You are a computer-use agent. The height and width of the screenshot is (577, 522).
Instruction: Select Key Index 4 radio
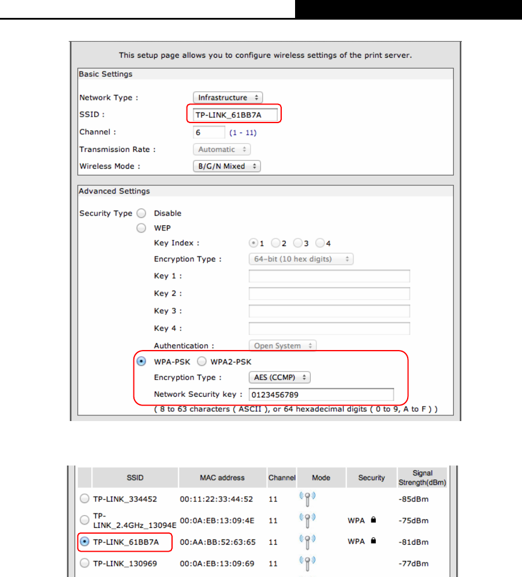click(x=320, y=243)
